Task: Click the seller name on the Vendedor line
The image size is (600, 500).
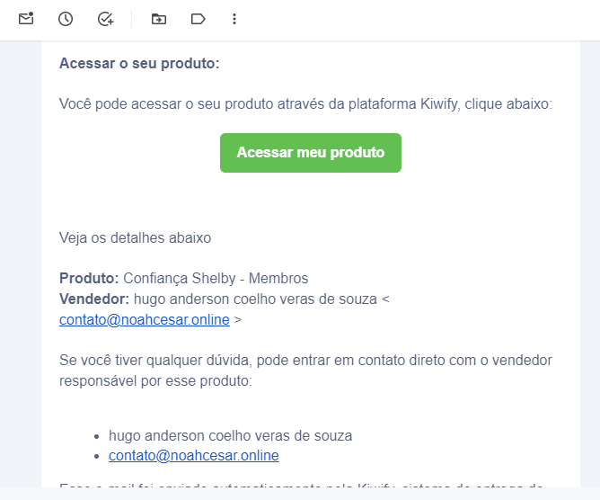Action: 255,299
